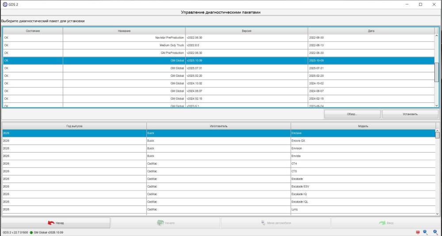Zoom out with the minus magnifier icon
Image resolution: width=442 pixels, height=236 pixels.
426,232
